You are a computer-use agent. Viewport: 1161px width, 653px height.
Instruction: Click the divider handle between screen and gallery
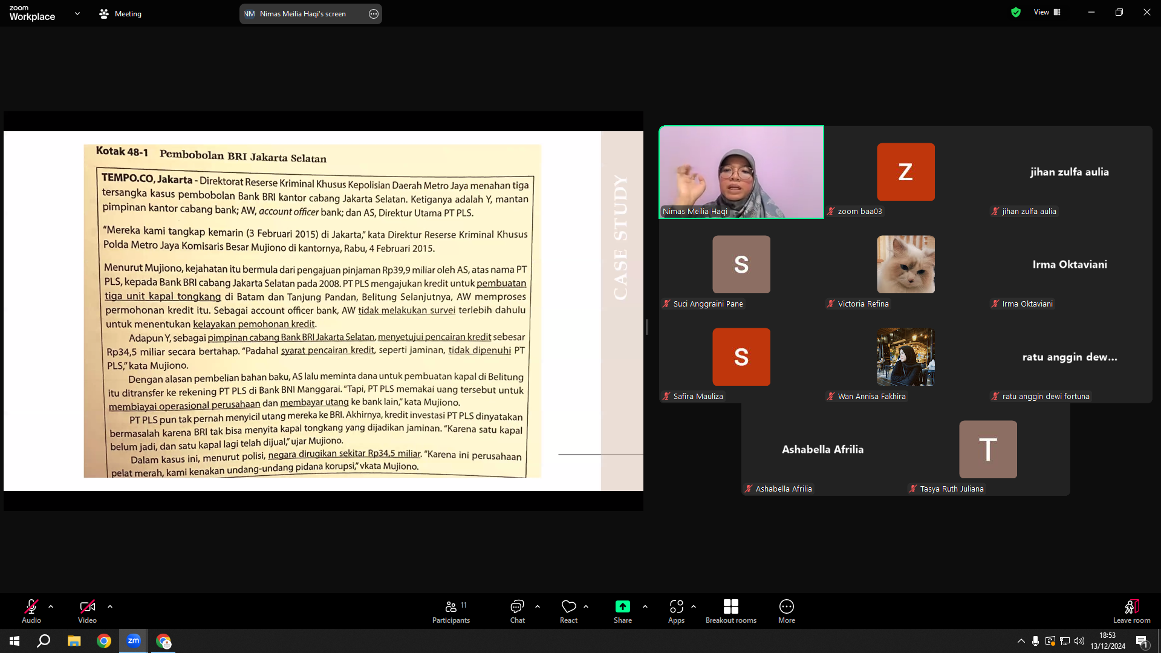tap(647, 327)
